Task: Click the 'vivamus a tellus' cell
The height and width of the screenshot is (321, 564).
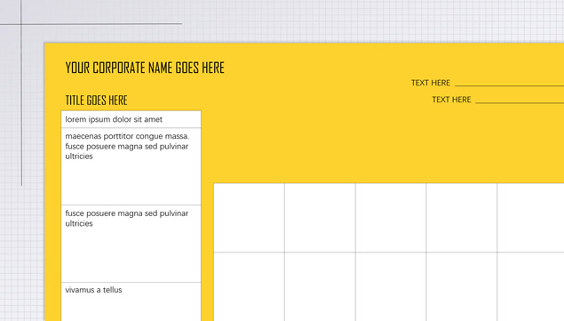Action: pos(131,301)
